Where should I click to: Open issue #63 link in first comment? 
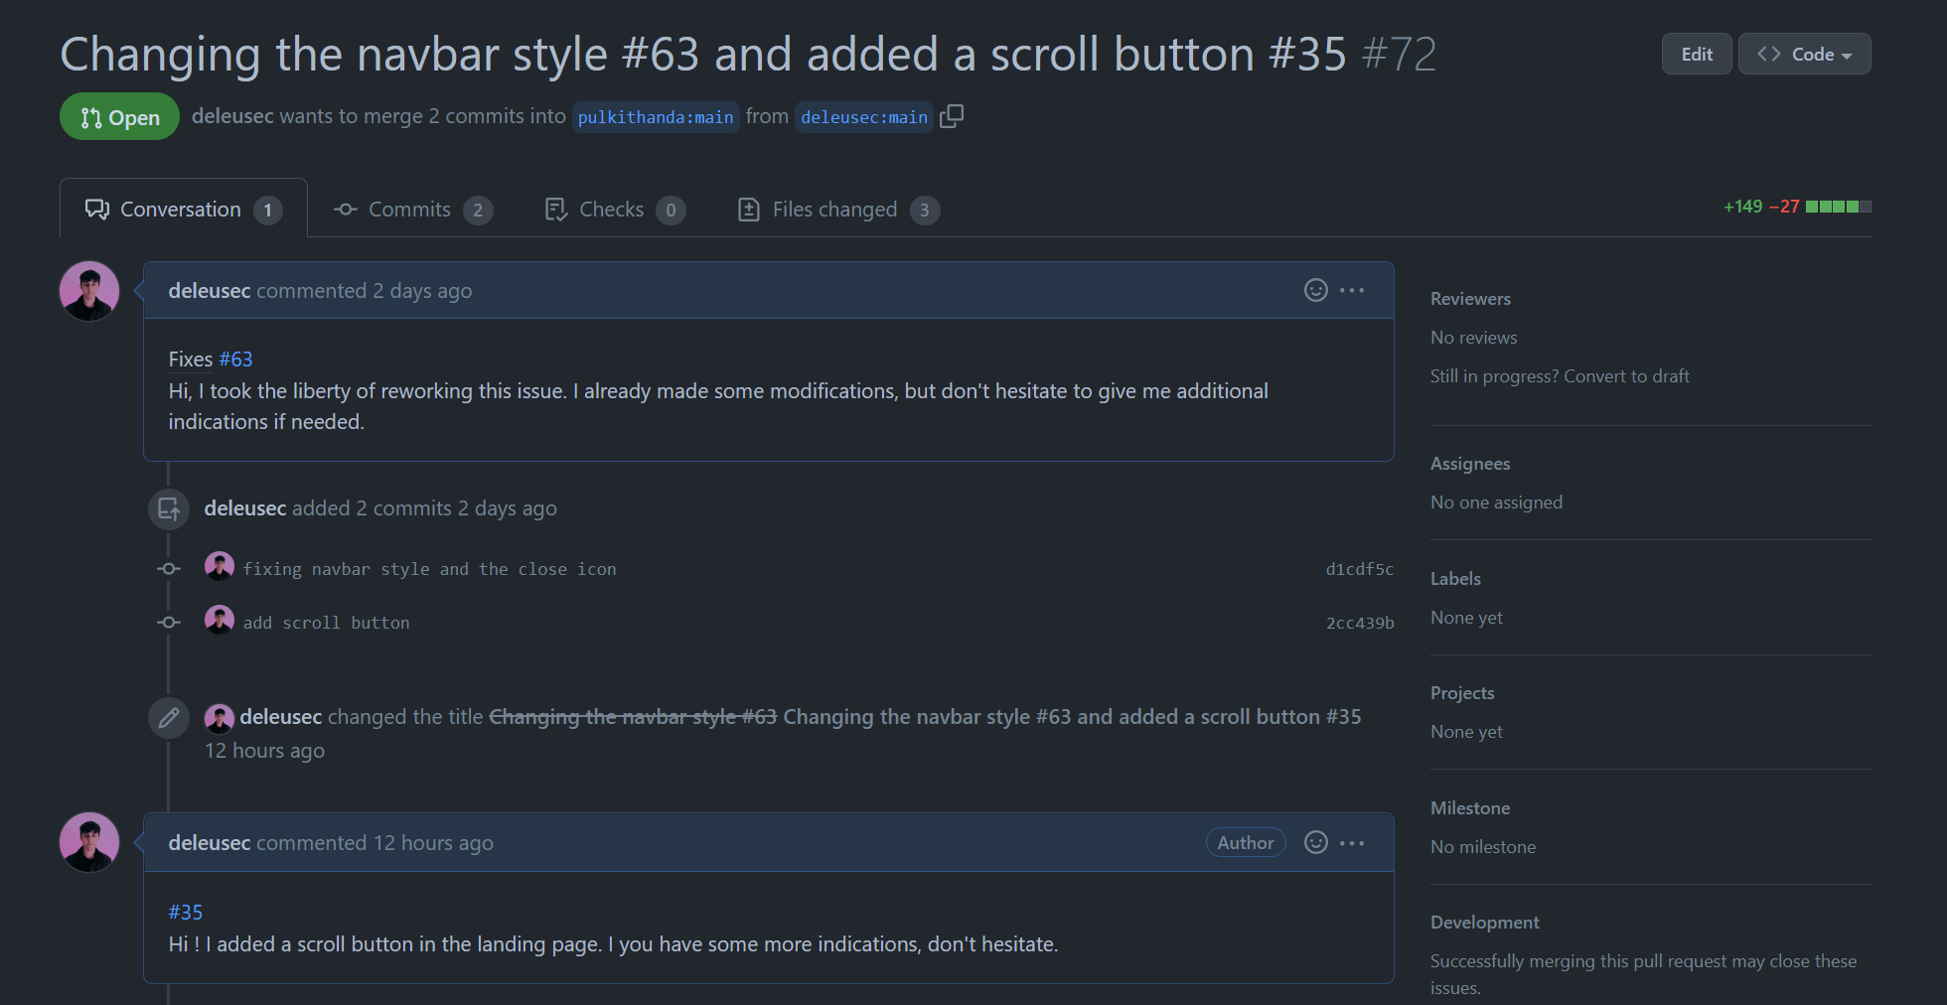point(235,359)
